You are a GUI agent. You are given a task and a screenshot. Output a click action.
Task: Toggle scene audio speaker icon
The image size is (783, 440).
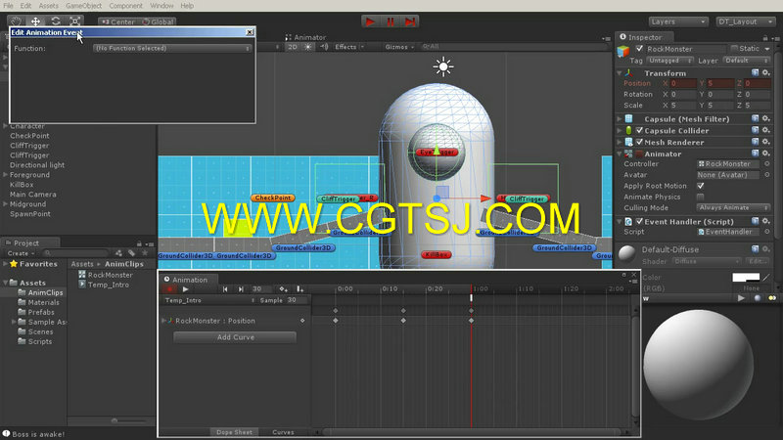point(324,47)
